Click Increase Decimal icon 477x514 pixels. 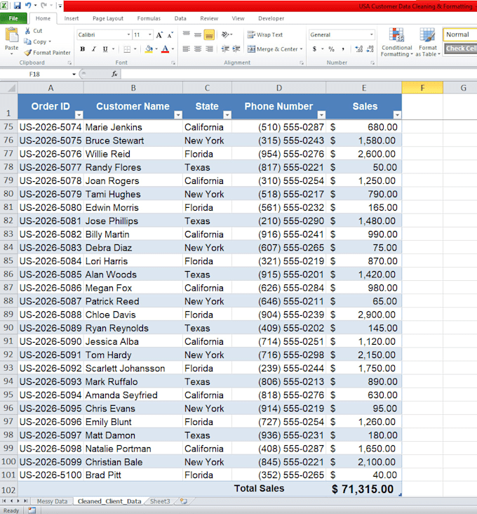click(x=359, y=49)
